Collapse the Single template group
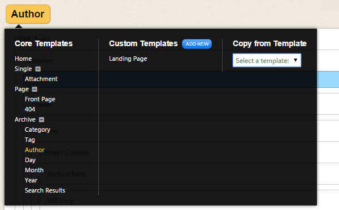Viewport: 339px width, 210px height. (38, 69)
